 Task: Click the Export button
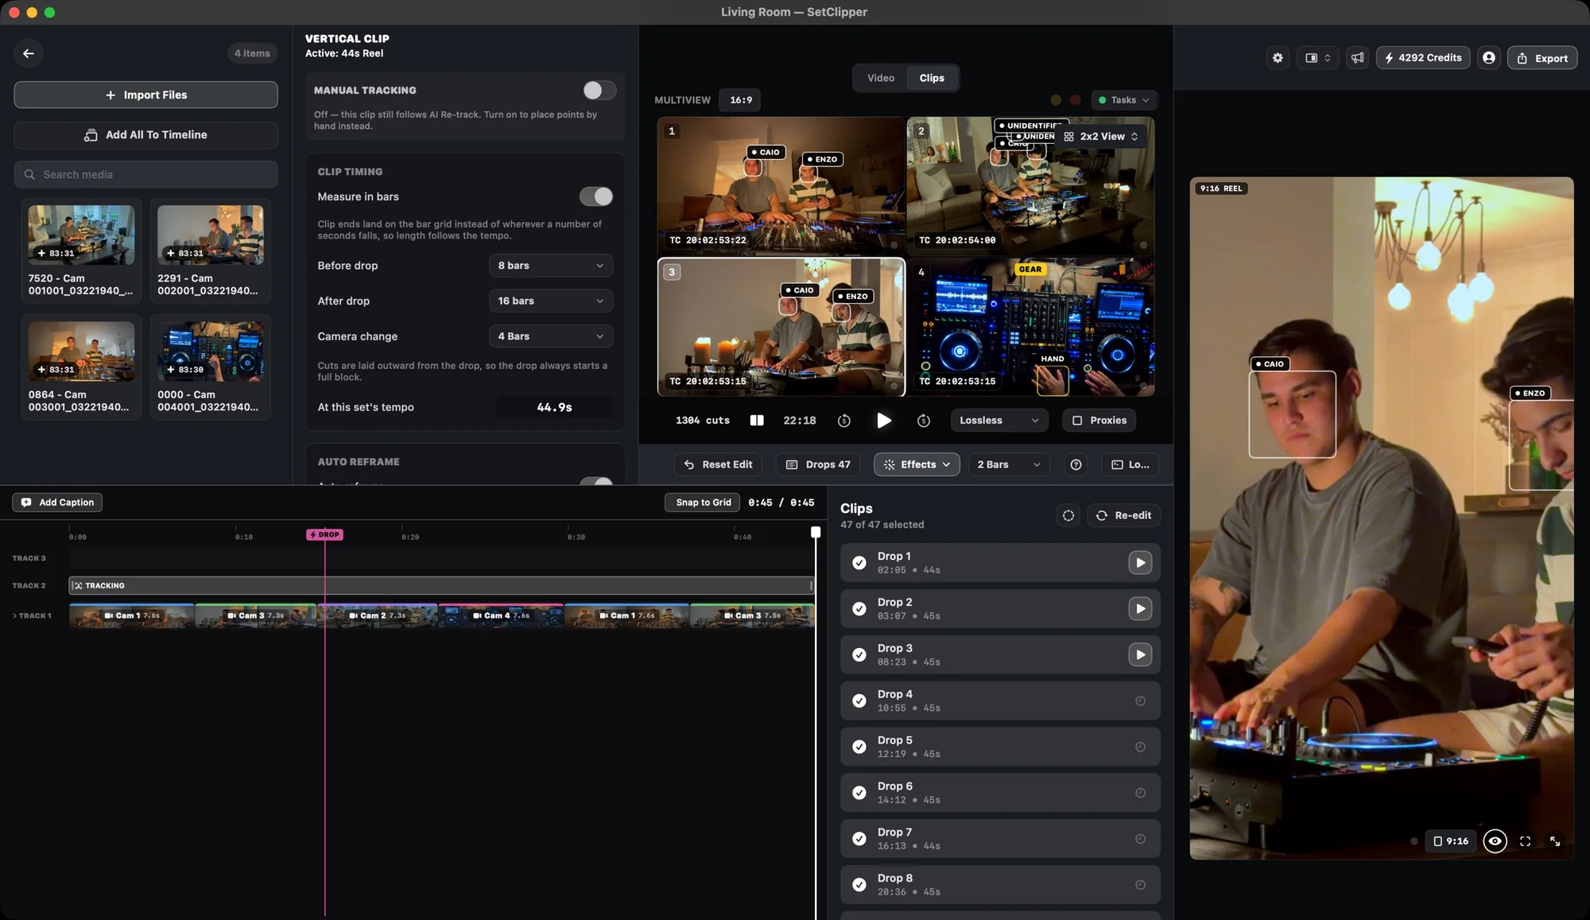1542,58
